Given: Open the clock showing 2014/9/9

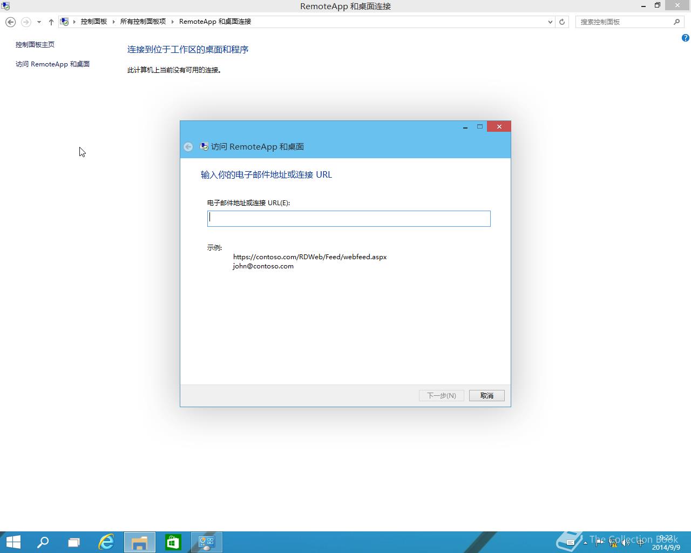Looking at the screenshot, I should point(666,543).
